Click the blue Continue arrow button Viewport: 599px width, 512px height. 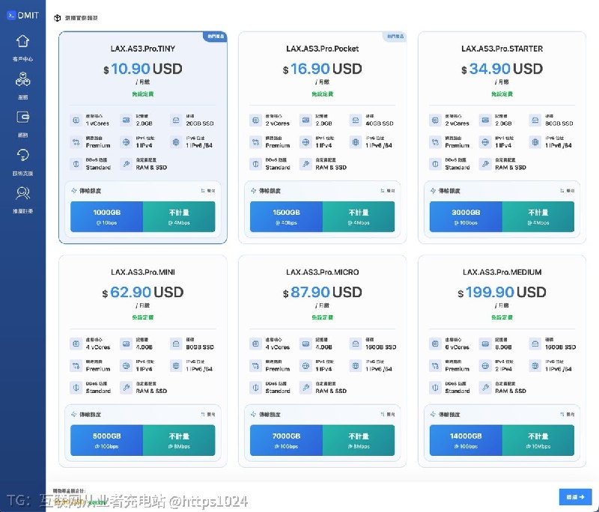coord(575,497)
